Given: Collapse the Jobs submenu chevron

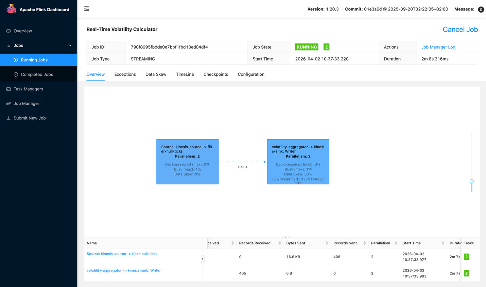Looking at the screenshot, I should [x=70, y=45].
